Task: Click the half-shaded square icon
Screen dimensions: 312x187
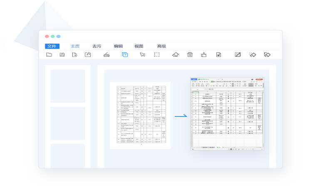Action: point(238,55)
